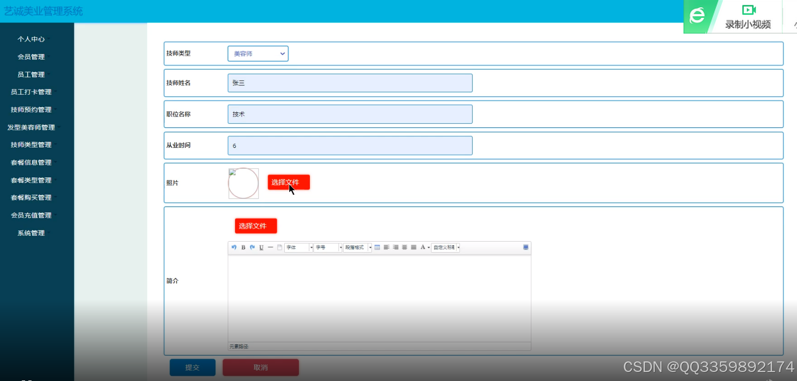Open 套餐类型管理 in the sidebar
This screenshot has height=381, width=797.
[31, 180]
